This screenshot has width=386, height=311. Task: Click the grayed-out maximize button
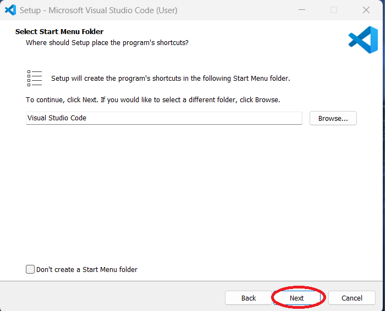[334, 10]
